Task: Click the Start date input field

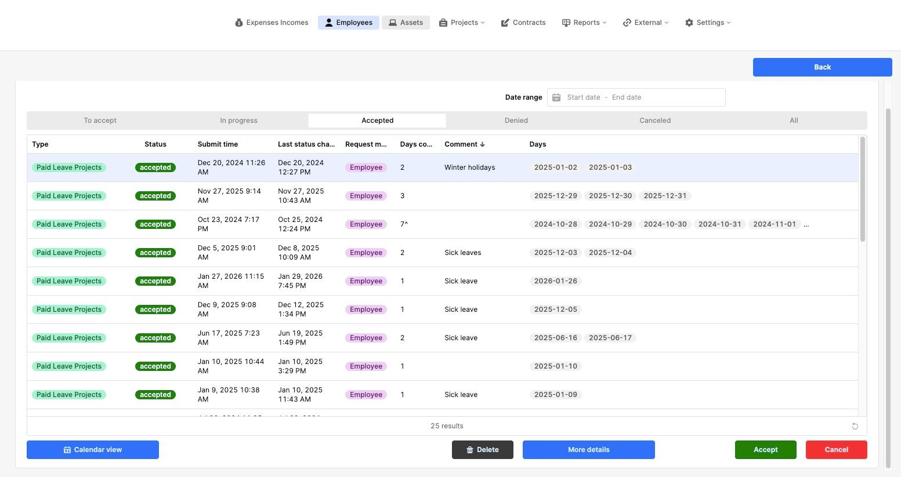Action: tap(584, 97)
